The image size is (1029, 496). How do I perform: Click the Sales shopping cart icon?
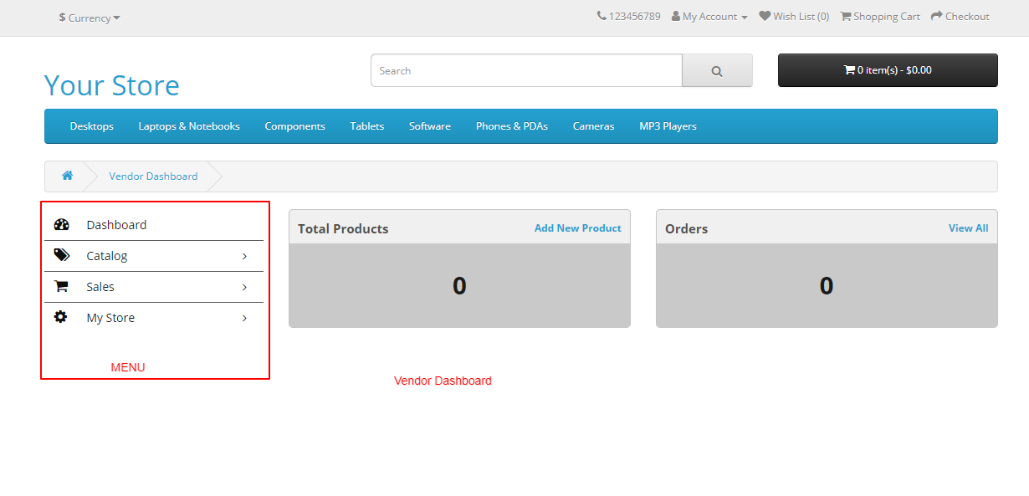[60, 286]
